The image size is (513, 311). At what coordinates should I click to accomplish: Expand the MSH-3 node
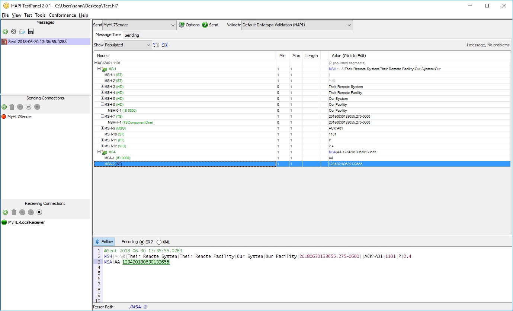click(102, 86)
